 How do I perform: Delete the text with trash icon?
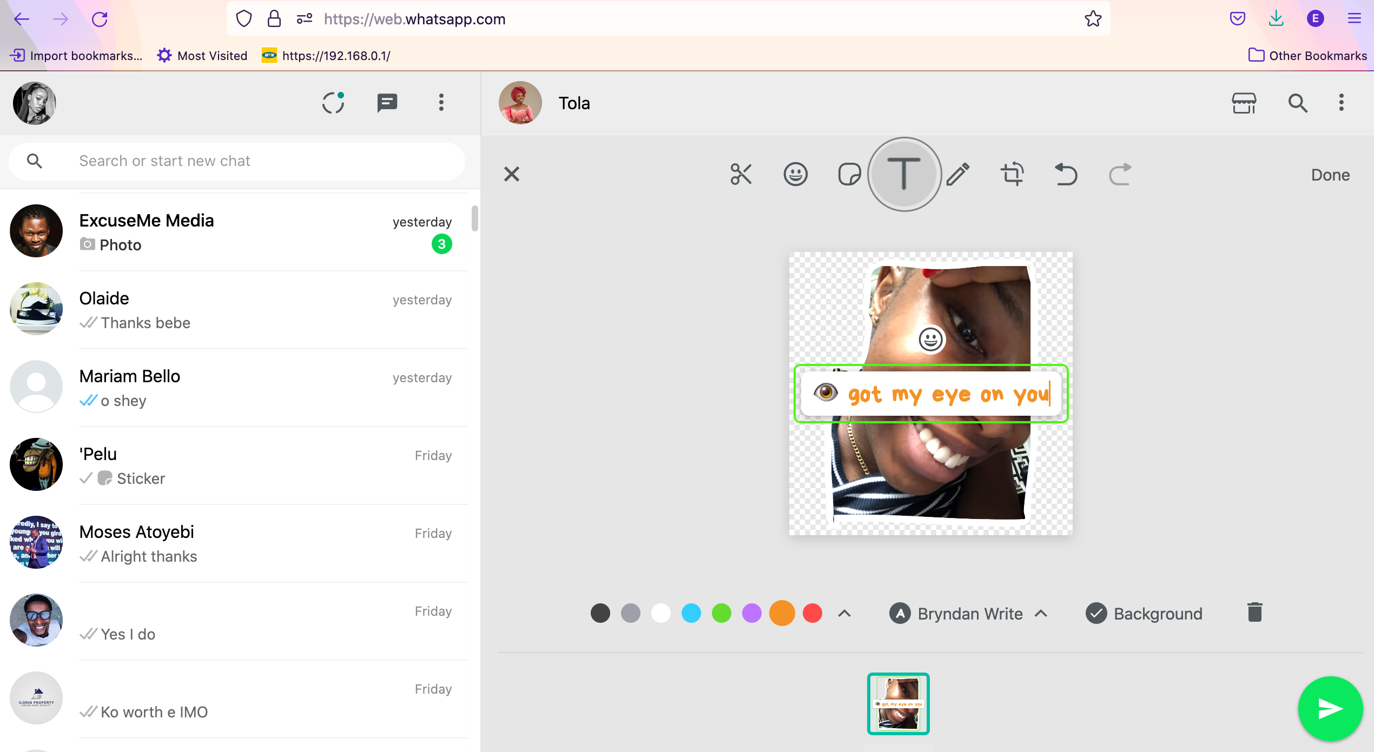click(1254, 611)
